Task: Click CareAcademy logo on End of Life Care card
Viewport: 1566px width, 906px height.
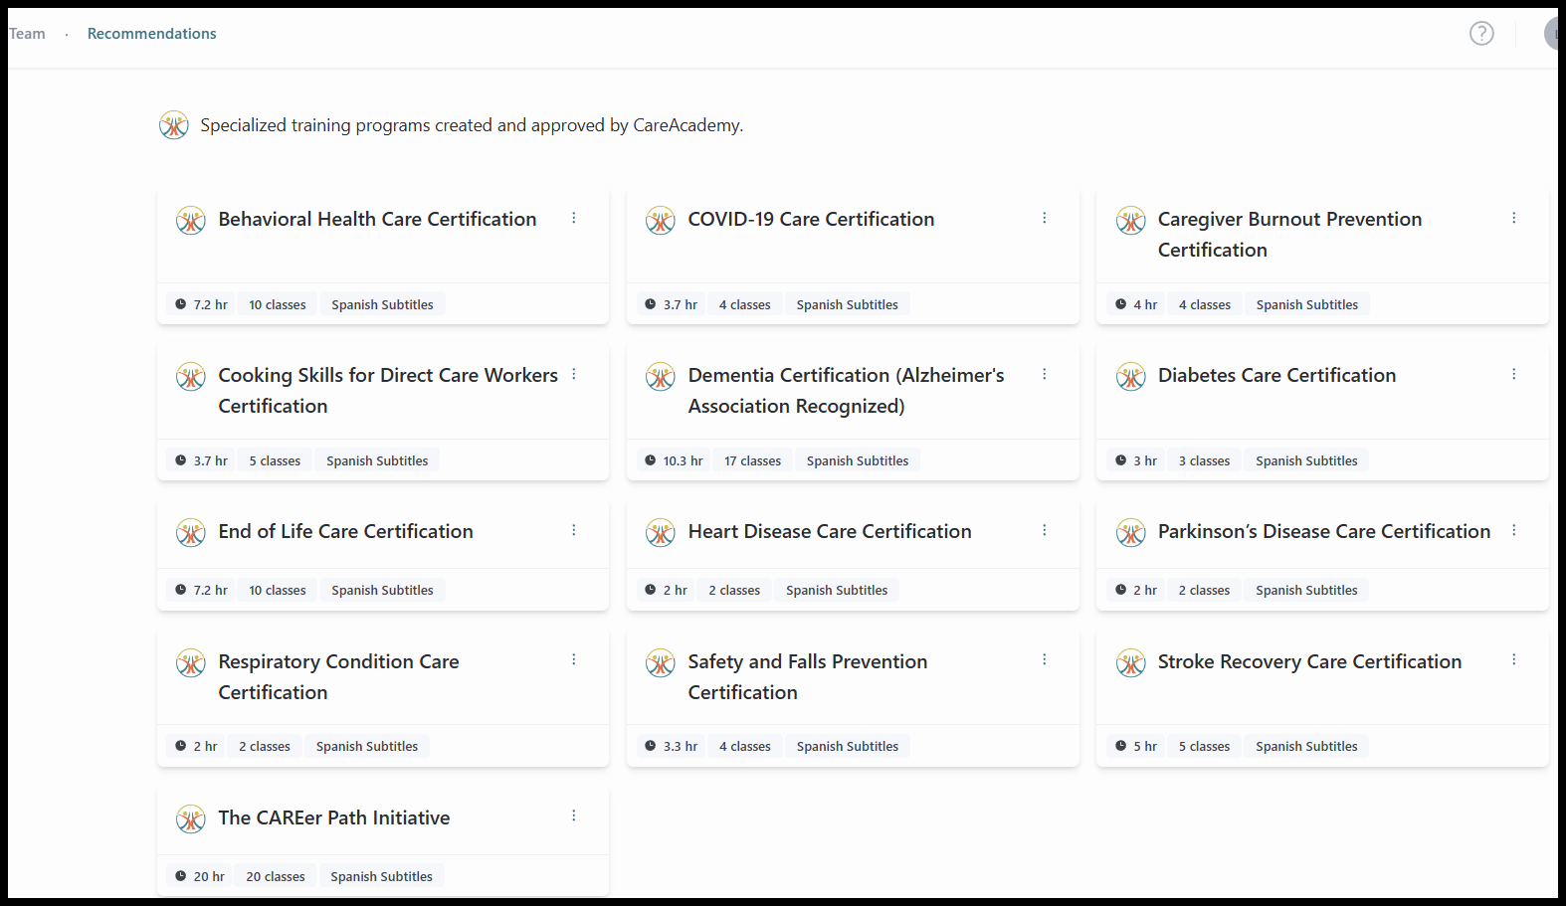Action: 191,532
